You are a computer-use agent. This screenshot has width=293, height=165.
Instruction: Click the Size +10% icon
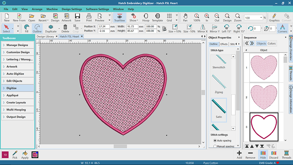coord(175,28)
